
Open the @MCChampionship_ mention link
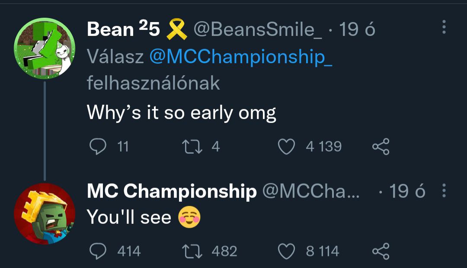point(241,56)
